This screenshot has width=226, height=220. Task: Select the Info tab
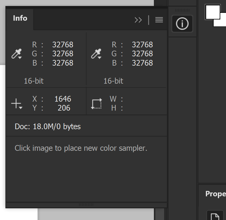20,18
